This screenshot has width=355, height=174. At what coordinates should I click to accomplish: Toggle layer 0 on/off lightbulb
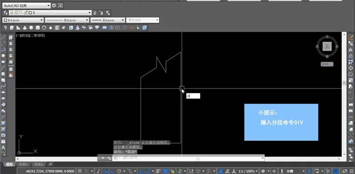tap(12, 13)
